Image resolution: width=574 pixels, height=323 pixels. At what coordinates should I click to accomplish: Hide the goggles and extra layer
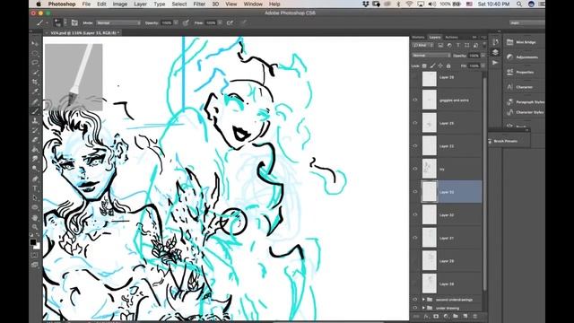415,100
